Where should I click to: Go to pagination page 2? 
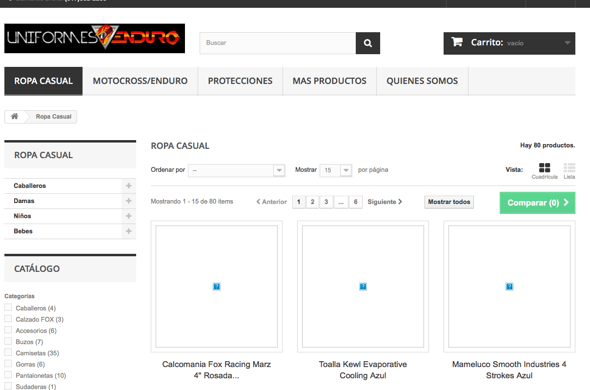click(x=312, y=202)
